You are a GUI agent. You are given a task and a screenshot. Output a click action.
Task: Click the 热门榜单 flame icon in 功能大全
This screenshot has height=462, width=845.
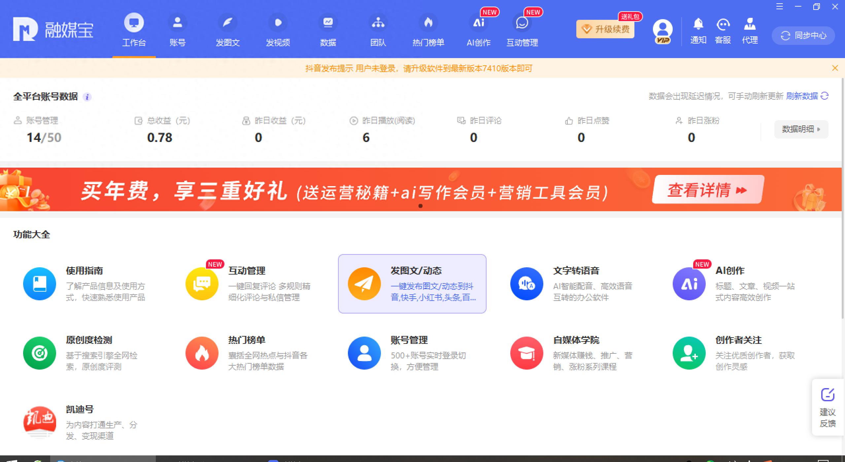point(202,353)
